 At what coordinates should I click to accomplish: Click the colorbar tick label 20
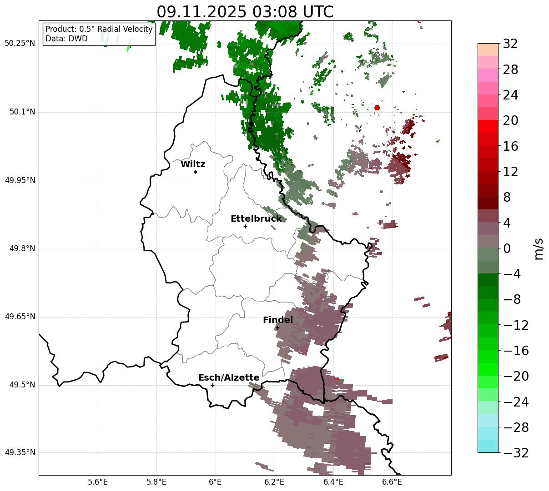(x=510, y=120)
